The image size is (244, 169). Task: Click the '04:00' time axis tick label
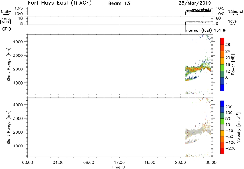[x=58, y=163]
